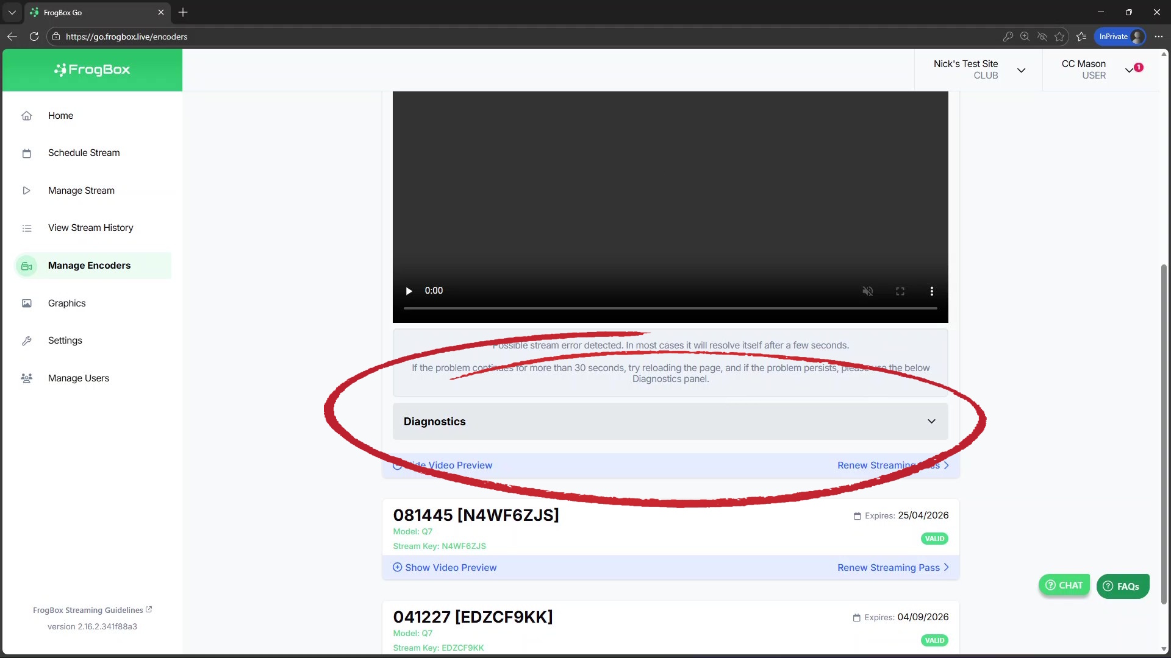Open the CHAT help button
Image resolution: width=1171 pixels, height=658 pixels.
pos(1064,585)
